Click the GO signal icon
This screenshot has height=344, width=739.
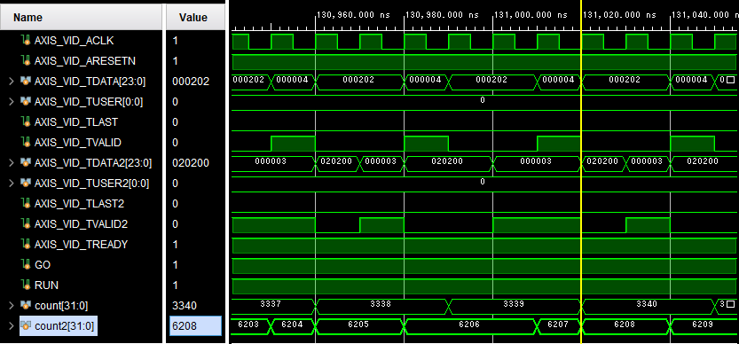coord(26,265)
